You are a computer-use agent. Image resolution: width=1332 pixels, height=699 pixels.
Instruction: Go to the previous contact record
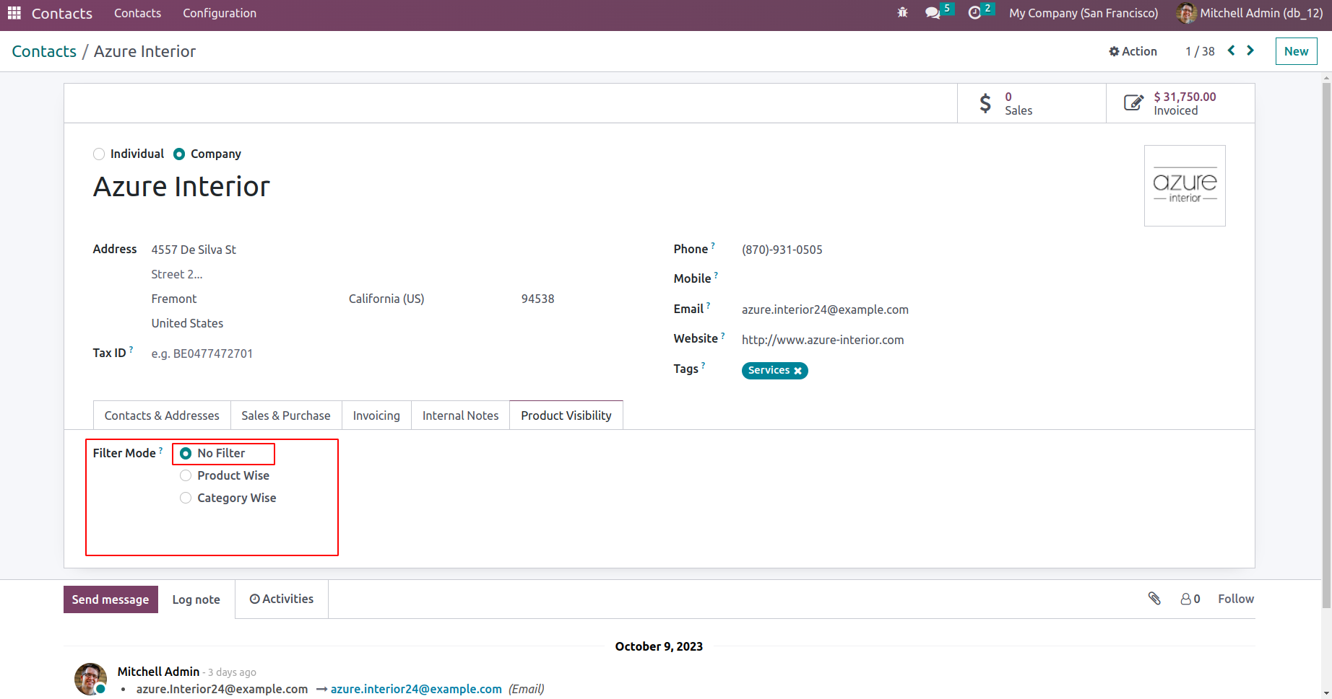tap(1232, 50)
